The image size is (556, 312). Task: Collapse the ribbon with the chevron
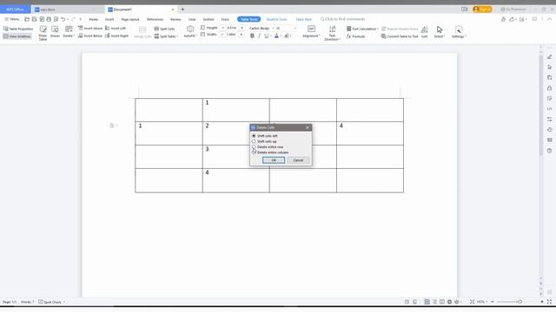point(550,19)
